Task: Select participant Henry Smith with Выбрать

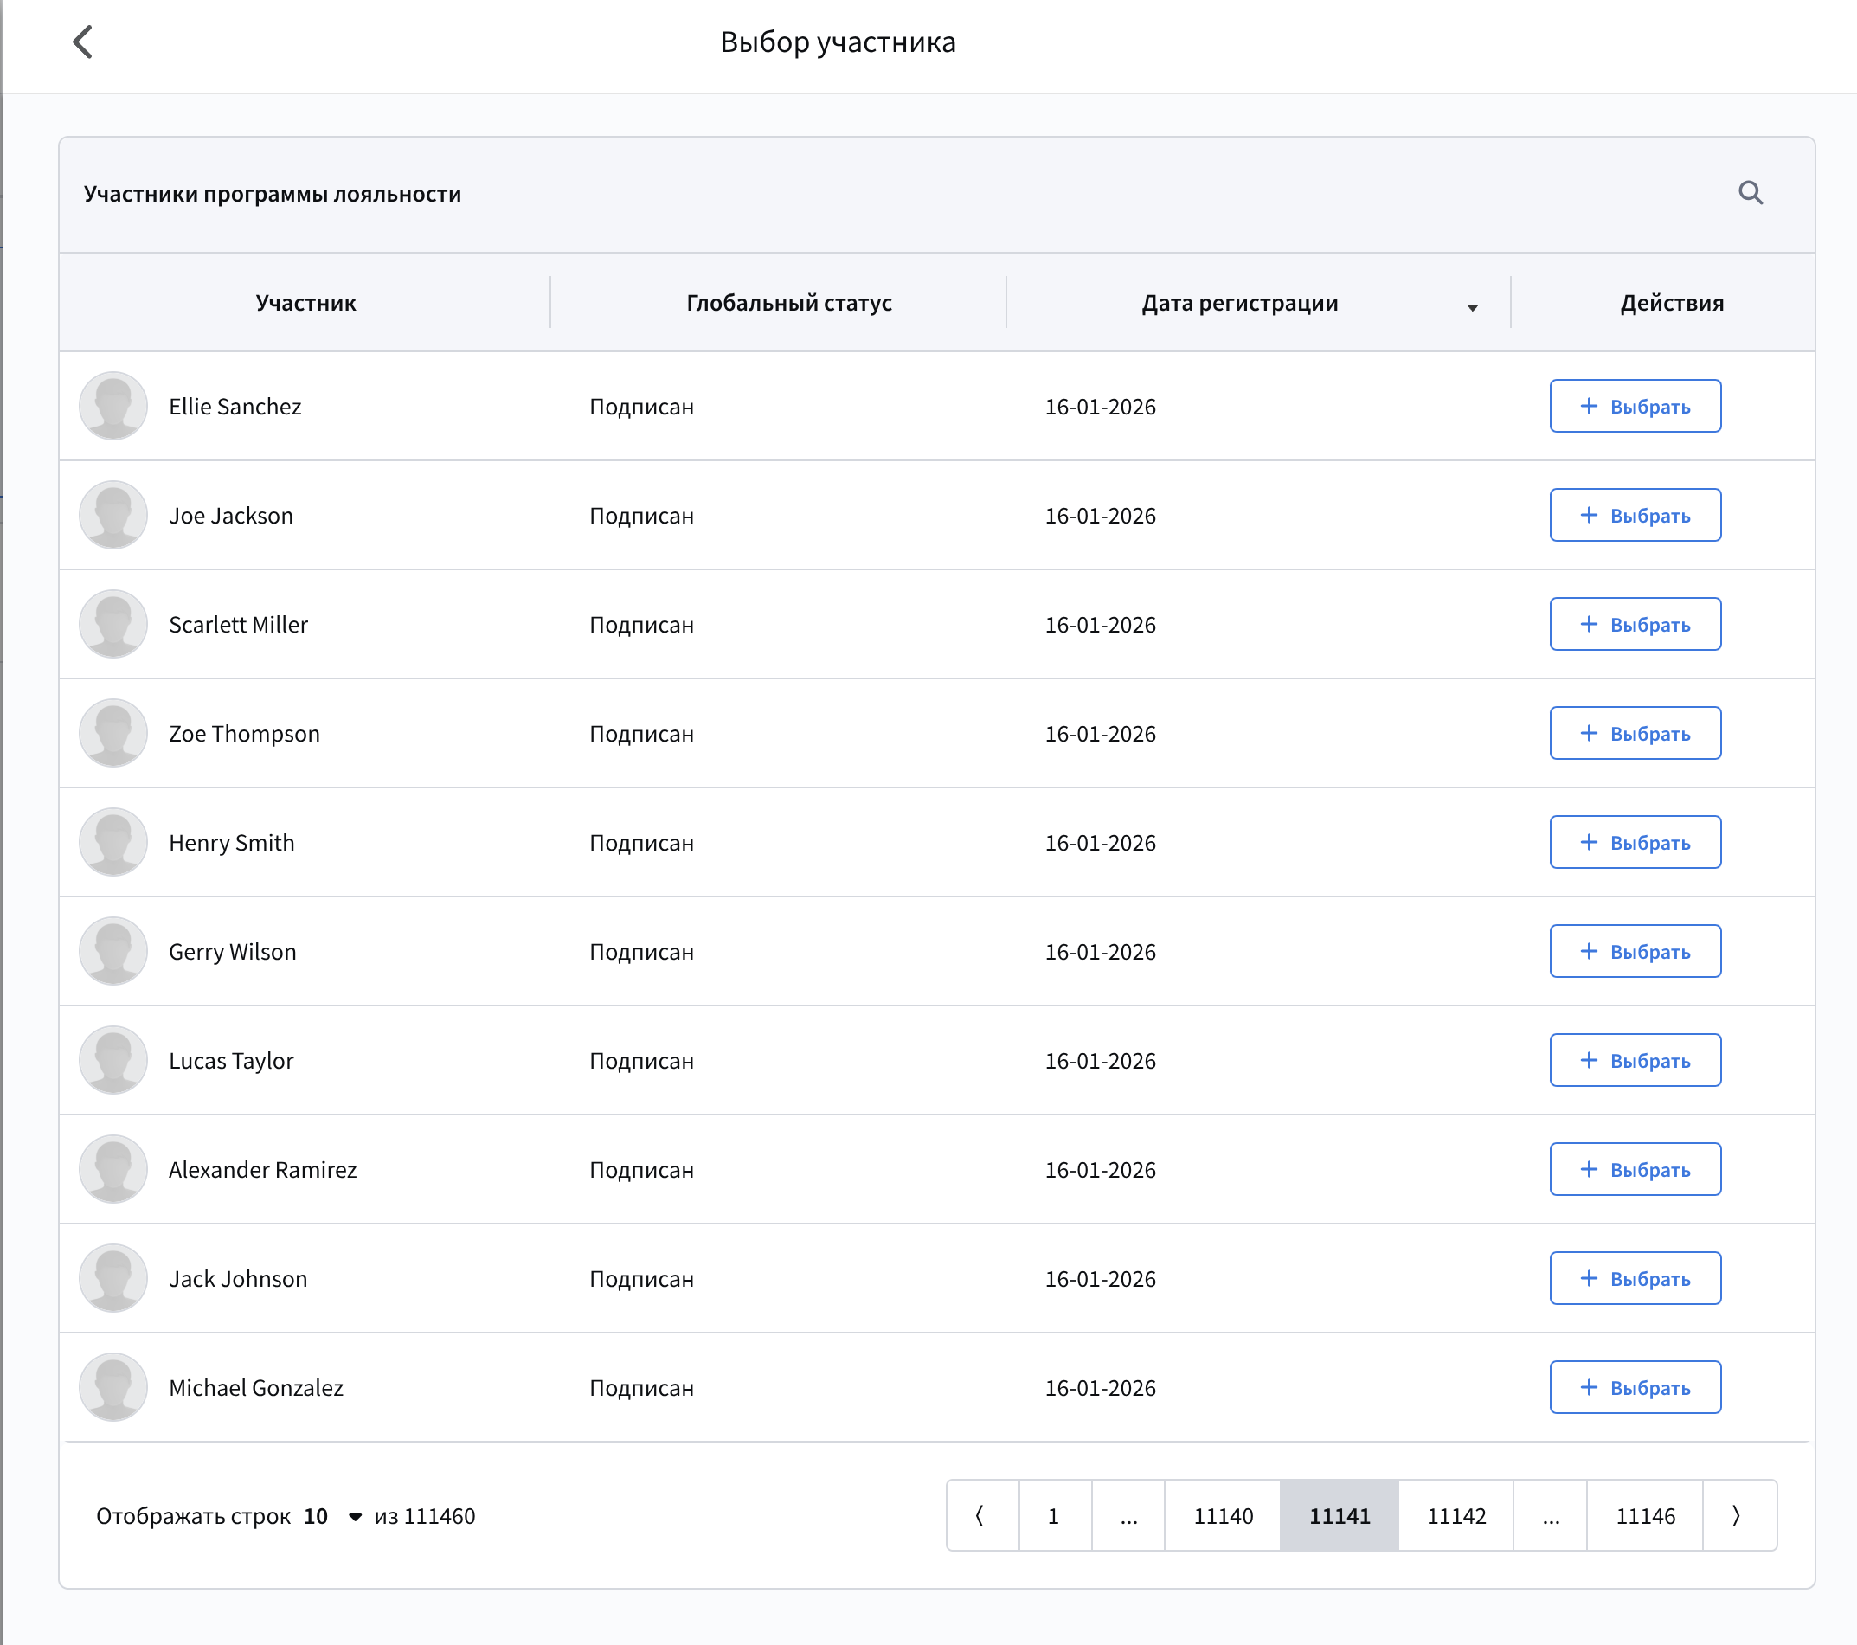Action: [x=1635, y=842]
